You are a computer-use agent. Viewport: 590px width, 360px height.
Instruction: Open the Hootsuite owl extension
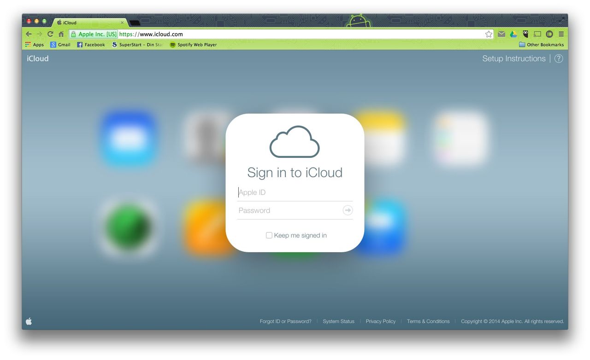525,34
